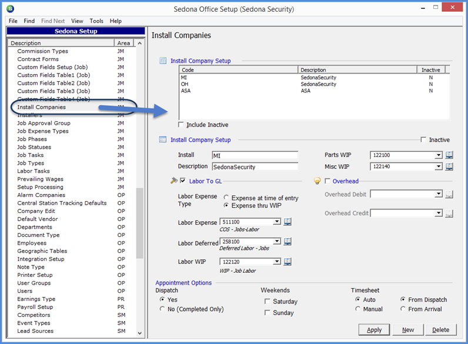Open the Tools menu

pyautogui.click(x=96, y=21)
